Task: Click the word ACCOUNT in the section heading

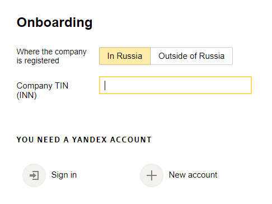Action: (131, 140)
